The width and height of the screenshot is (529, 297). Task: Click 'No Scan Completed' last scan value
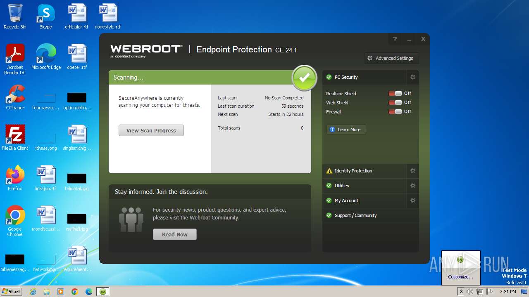[x=284, y=98]
